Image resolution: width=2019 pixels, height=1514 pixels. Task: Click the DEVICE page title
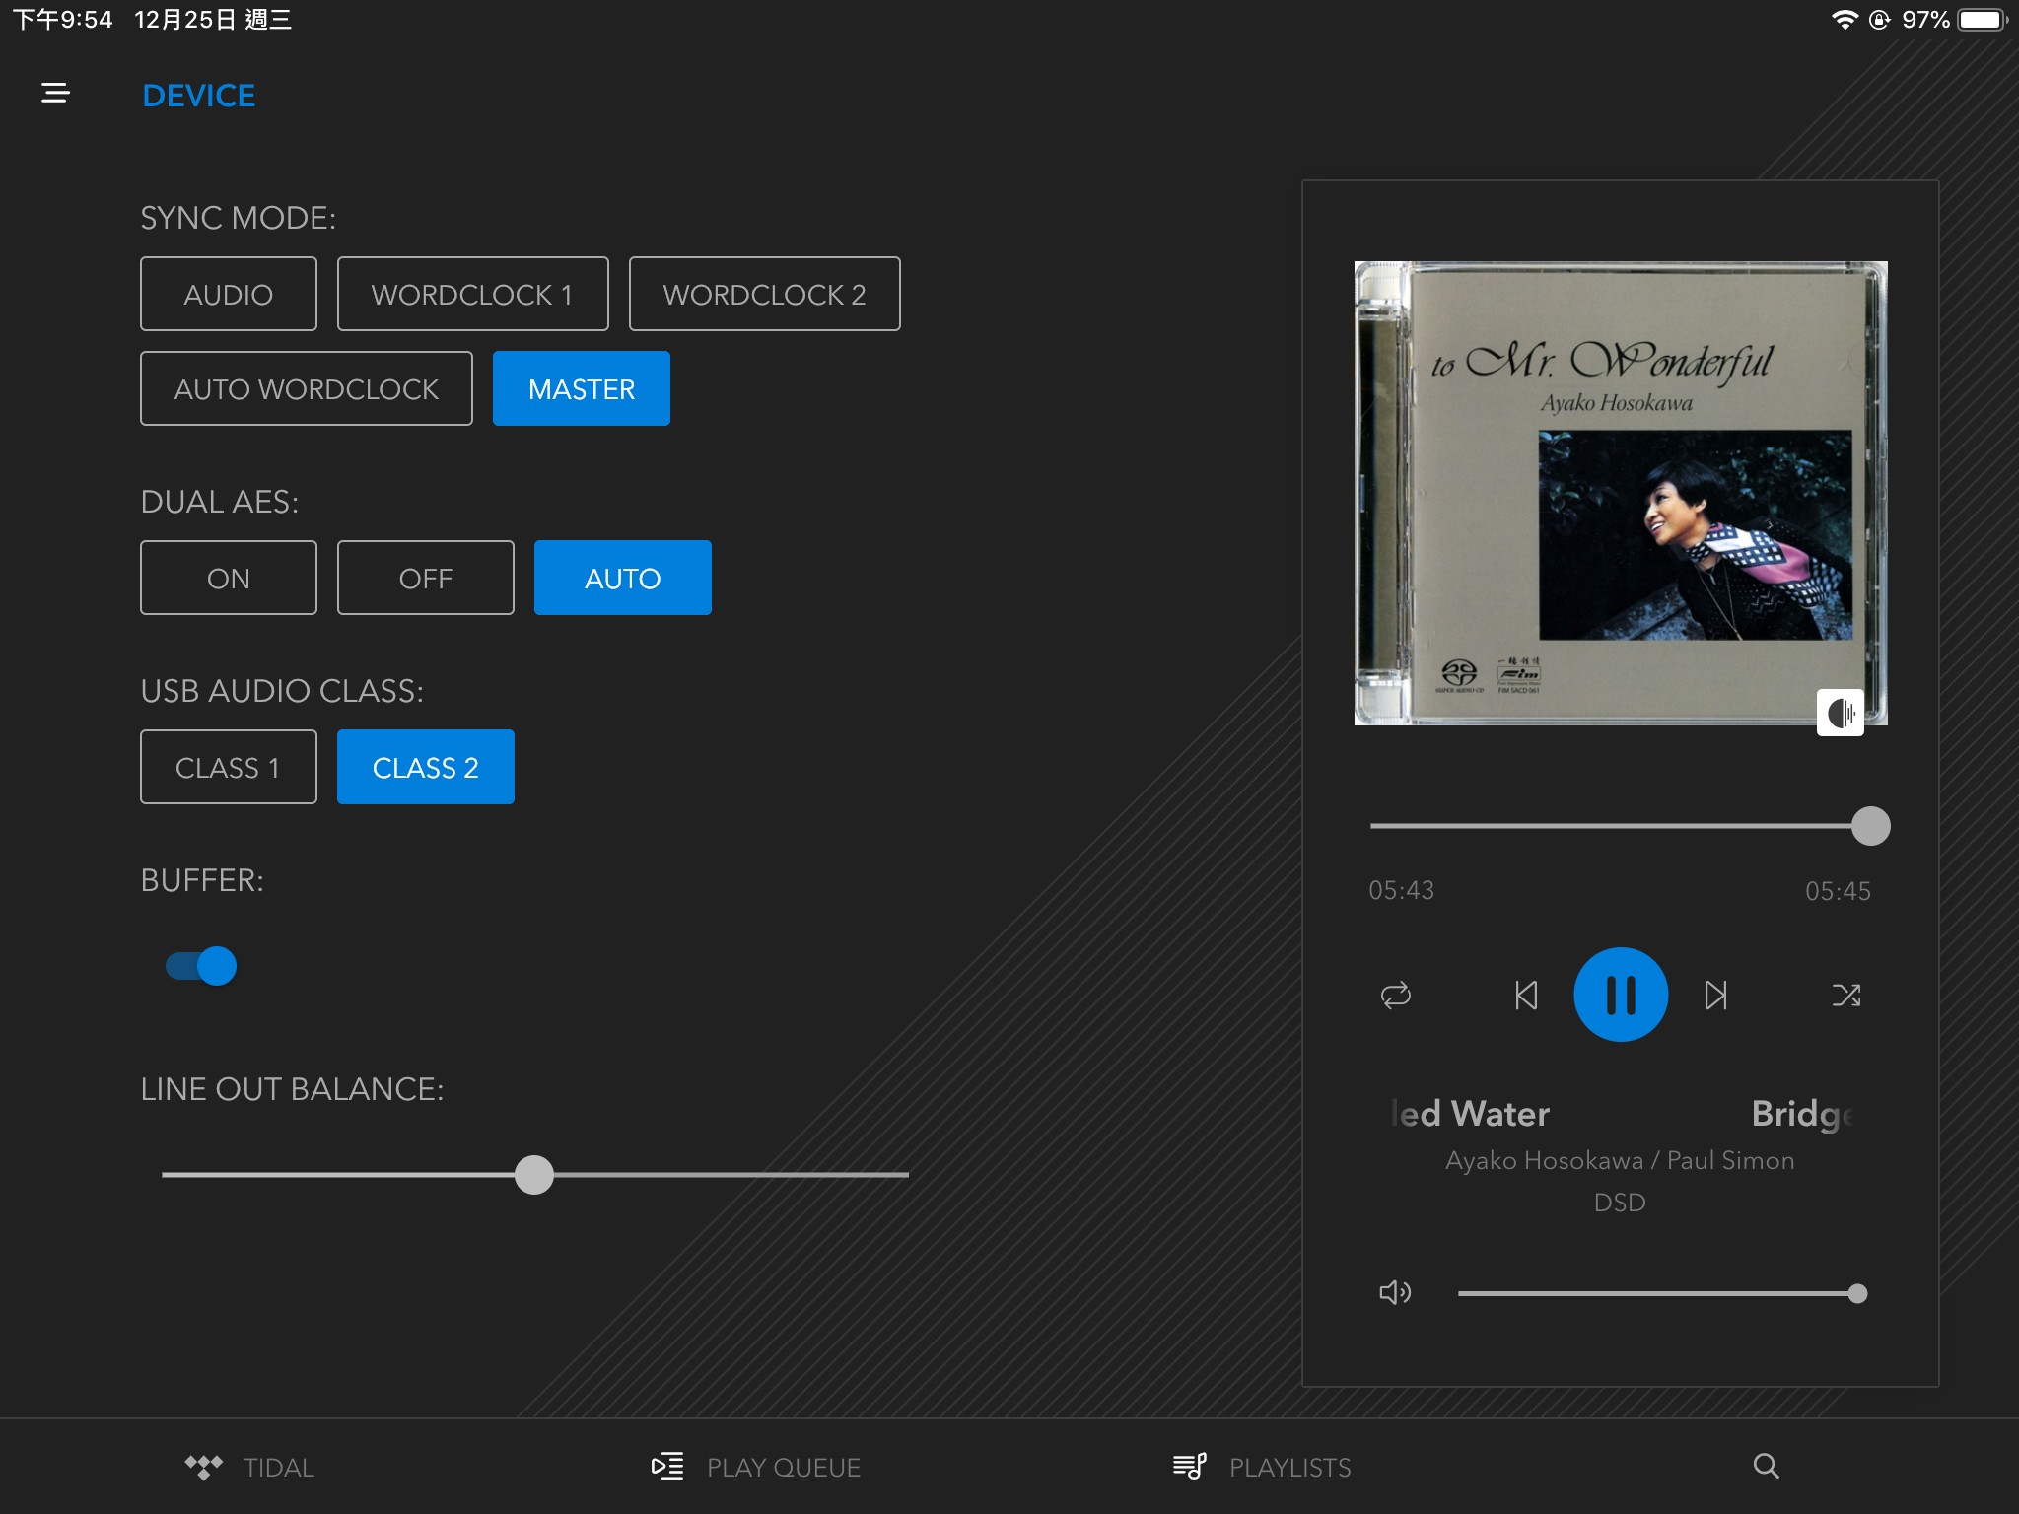(199, 96)
